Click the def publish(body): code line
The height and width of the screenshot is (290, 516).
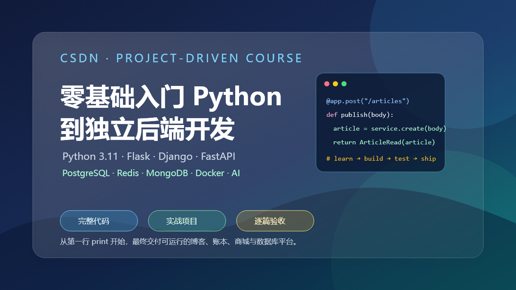tap(360, 115)
